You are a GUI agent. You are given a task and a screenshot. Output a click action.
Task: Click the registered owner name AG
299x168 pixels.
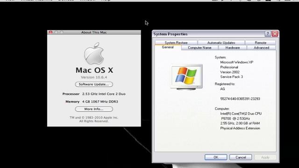tap(222, 89)
